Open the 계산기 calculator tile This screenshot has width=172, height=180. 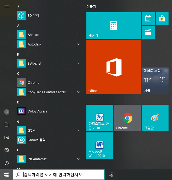(114, 26)
